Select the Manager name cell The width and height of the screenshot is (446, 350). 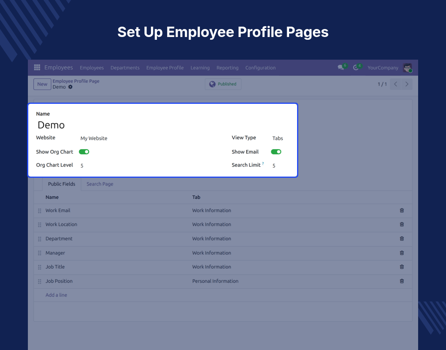55,253
